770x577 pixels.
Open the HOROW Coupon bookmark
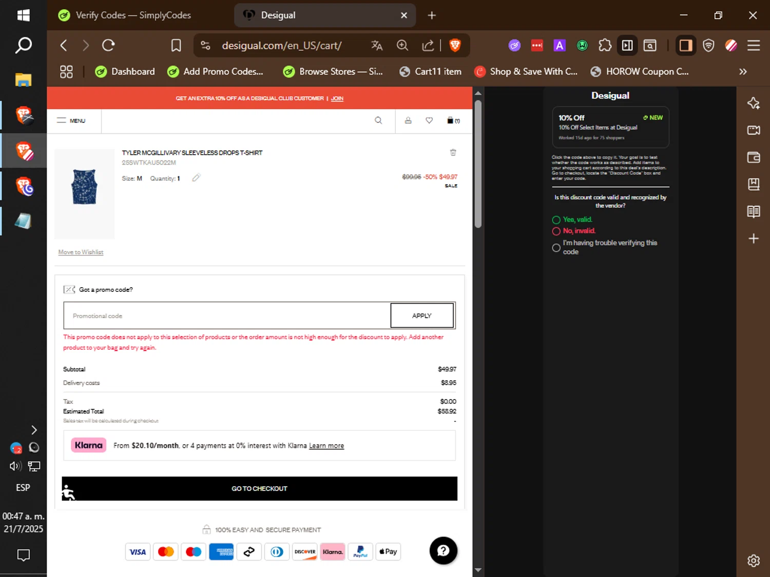pyautogui.click(x=639, y=72)
